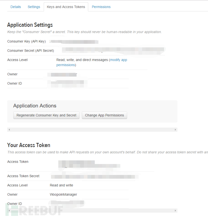Click the blurred Owner value in Application Settings
This screenshot has width=208, height=218.
click(x=62, y=75)
